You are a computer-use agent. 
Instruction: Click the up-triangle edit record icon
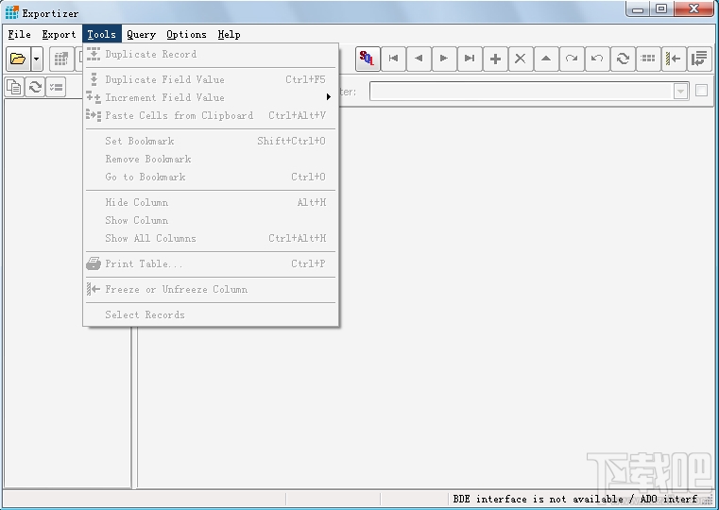pos(546,59)
